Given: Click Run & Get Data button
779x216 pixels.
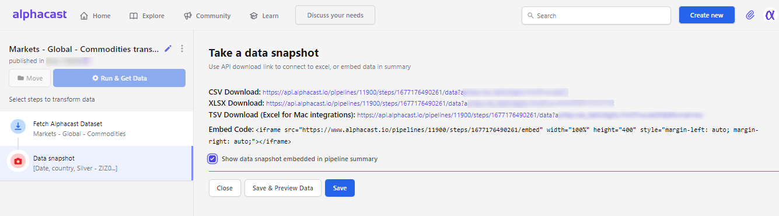Looking at the screenshot, I should tap(120, 78).
